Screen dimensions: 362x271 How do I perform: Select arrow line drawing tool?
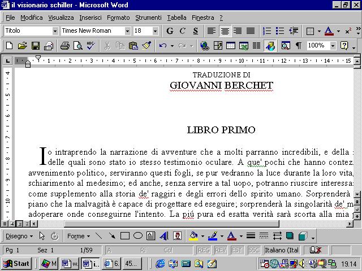[112, 236]
